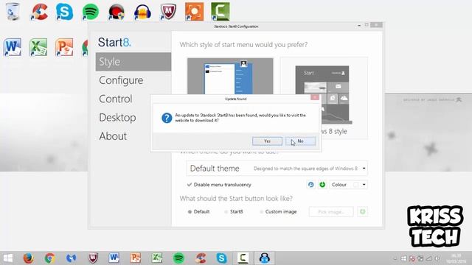Select the Custom image radio option

pos(278,211)
